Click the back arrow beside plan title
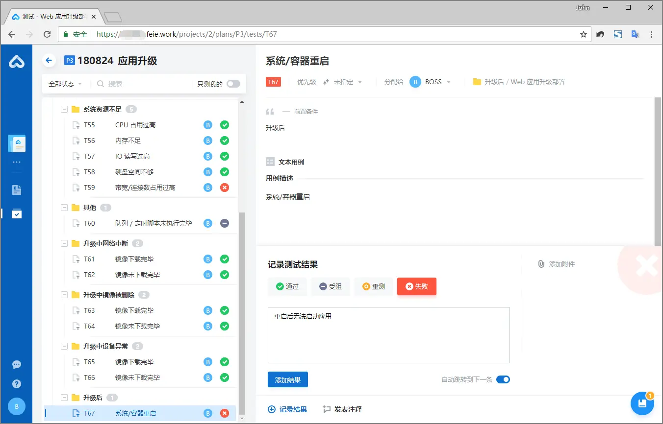The width and height of the screenshot is (663, 424). click(x=49, y=61)
